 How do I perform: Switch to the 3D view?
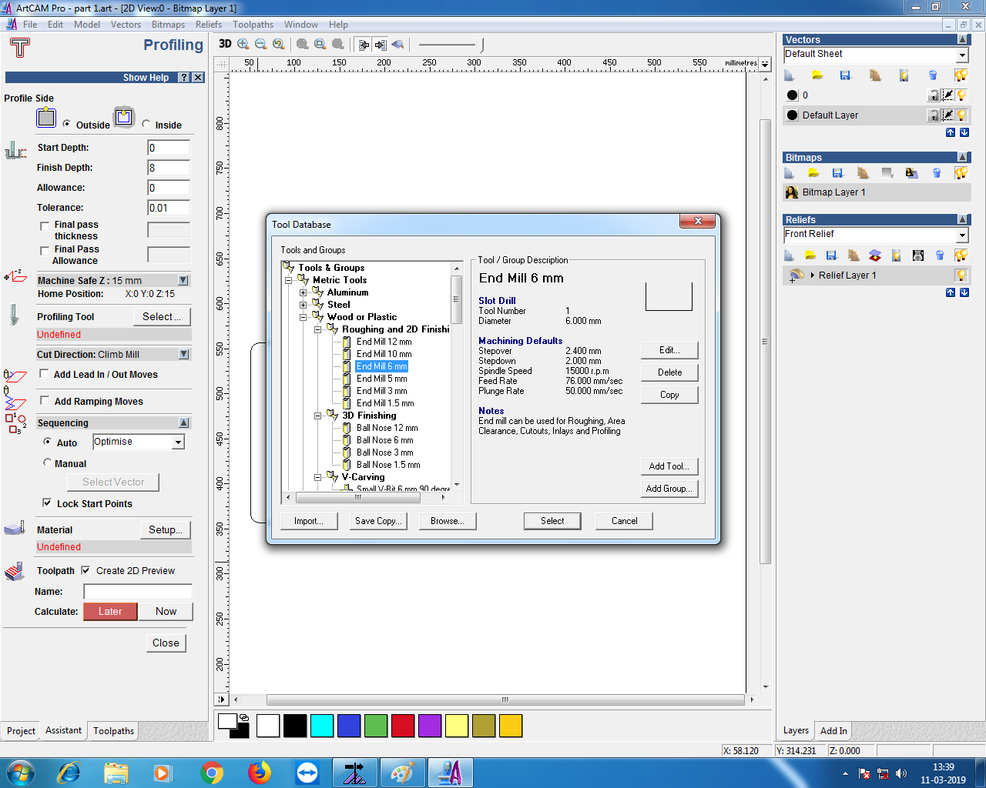point(225,44)
